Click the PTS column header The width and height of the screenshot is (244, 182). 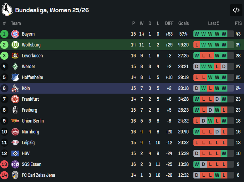coord(238,23)
